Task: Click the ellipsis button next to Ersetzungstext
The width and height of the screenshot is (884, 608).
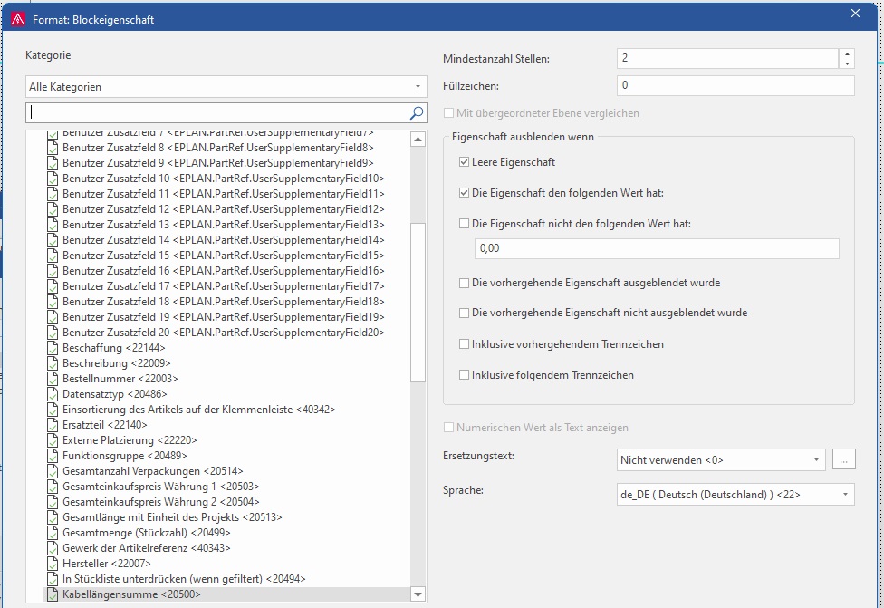Action: pyautogui.click(x=843, y=460)
